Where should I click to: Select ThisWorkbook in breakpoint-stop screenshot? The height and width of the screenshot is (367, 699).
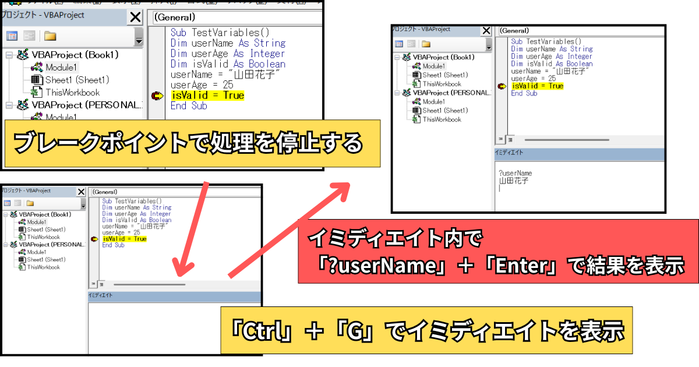[x=72, y=92]
